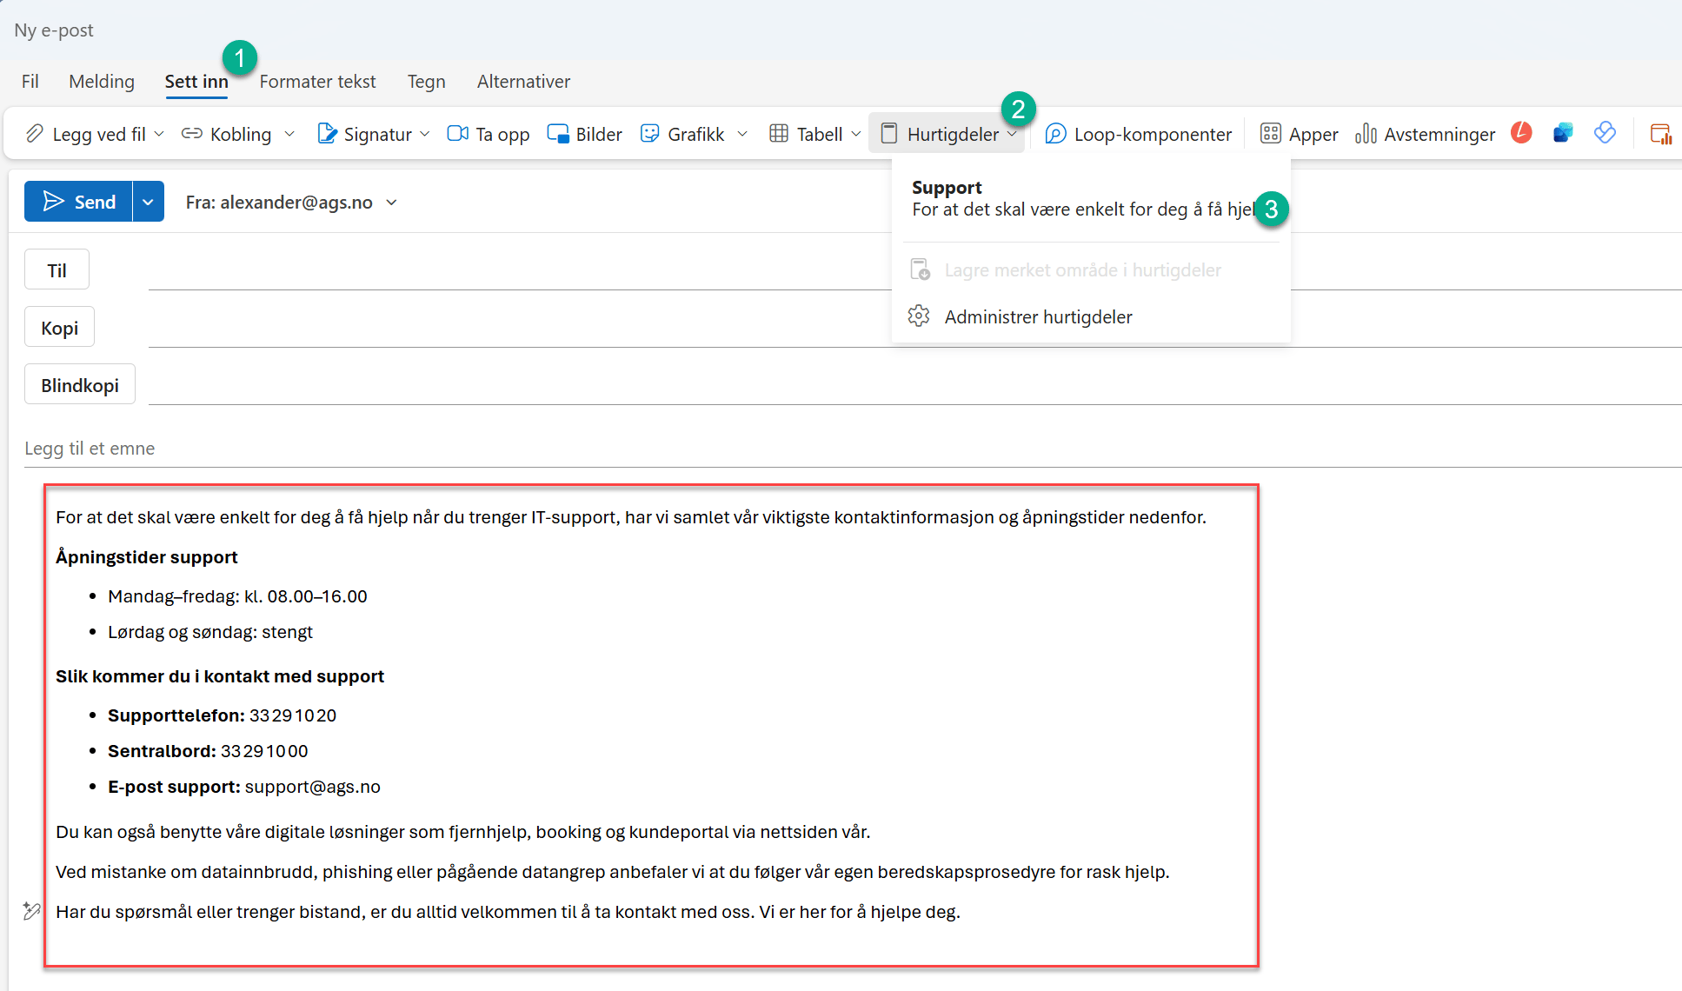
Task: Click the closing line Har du spørsmål
Action: pos(508,912)
